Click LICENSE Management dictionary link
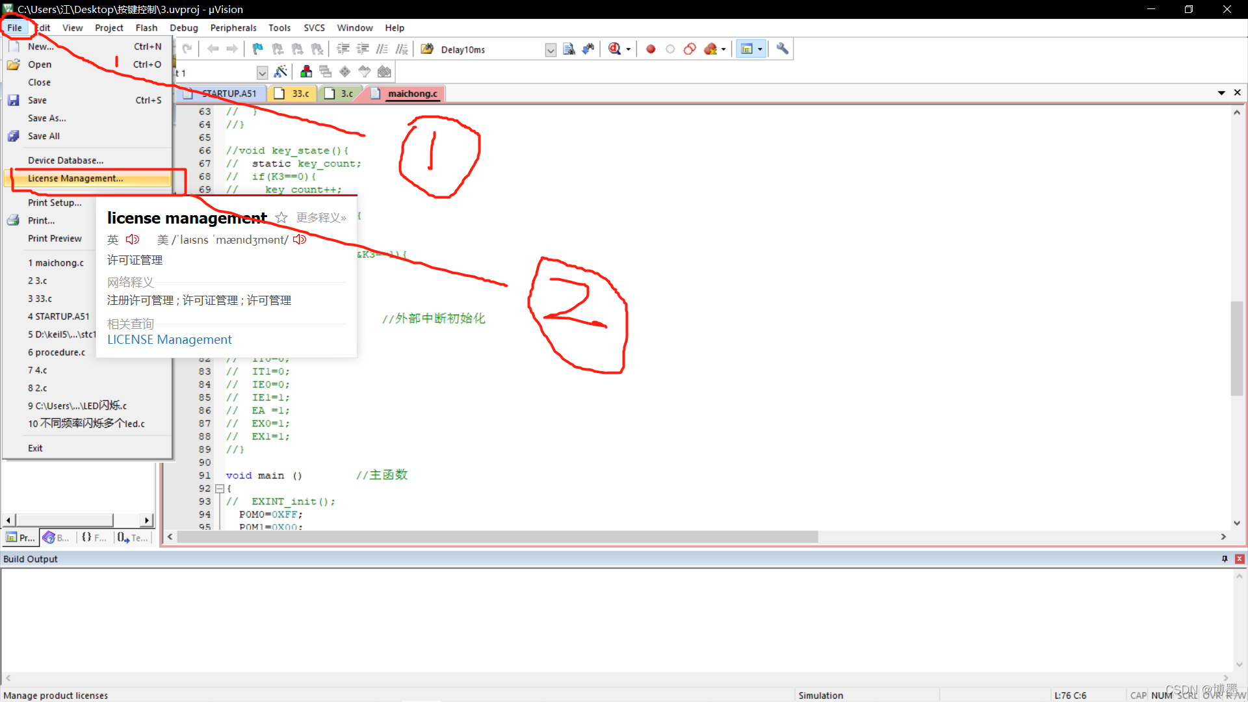Screen dimensions: 1248x702 [x=169, y=339]
